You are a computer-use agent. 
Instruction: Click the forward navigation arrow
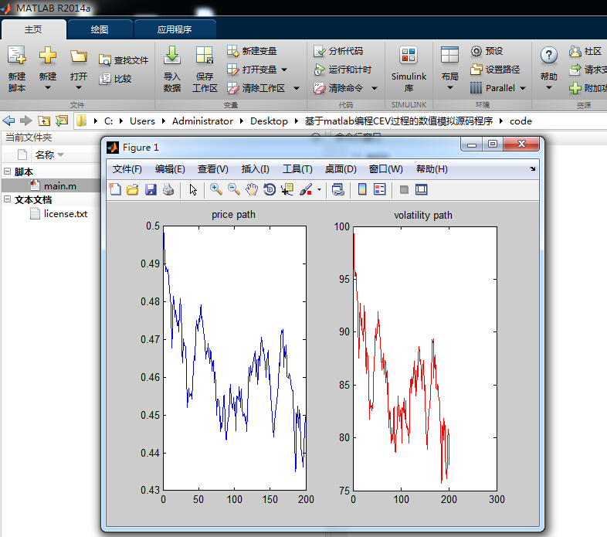[26, 121]
